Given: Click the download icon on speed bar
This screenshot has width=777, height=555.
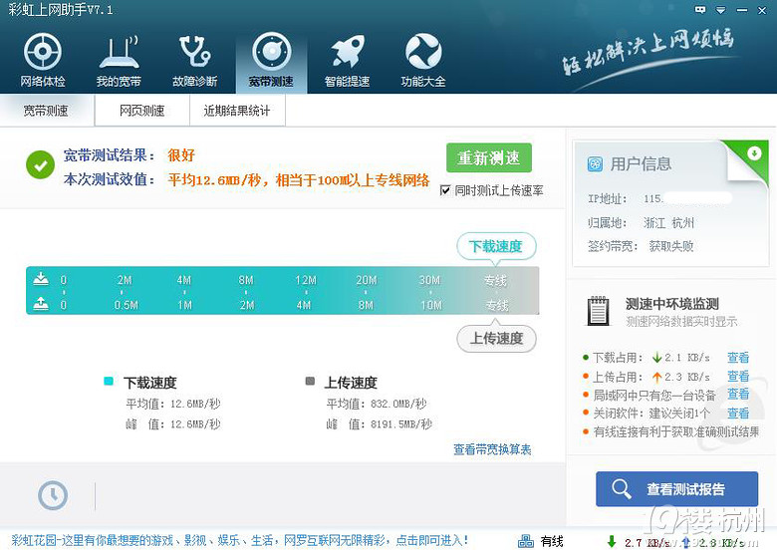Looking at the screenshot, I should coord(41,279).
